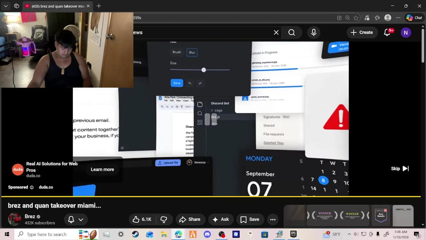Dislike the video with thumbs down
Viewport: 426px width, 240px height.
point(163,219)
